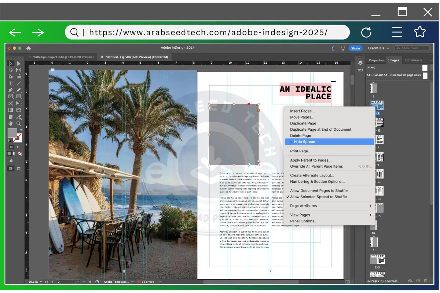Image resolution: width=440 pixels, height=293 pixels.
Task: Click the lightbulb Discover icon
Action: (343, 48)
